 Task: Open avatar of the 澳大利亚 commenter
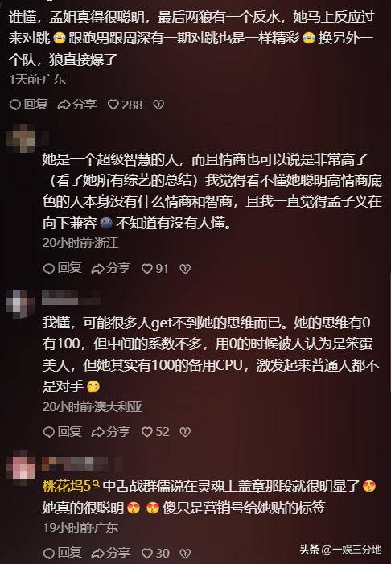click(x=20, y=305)
